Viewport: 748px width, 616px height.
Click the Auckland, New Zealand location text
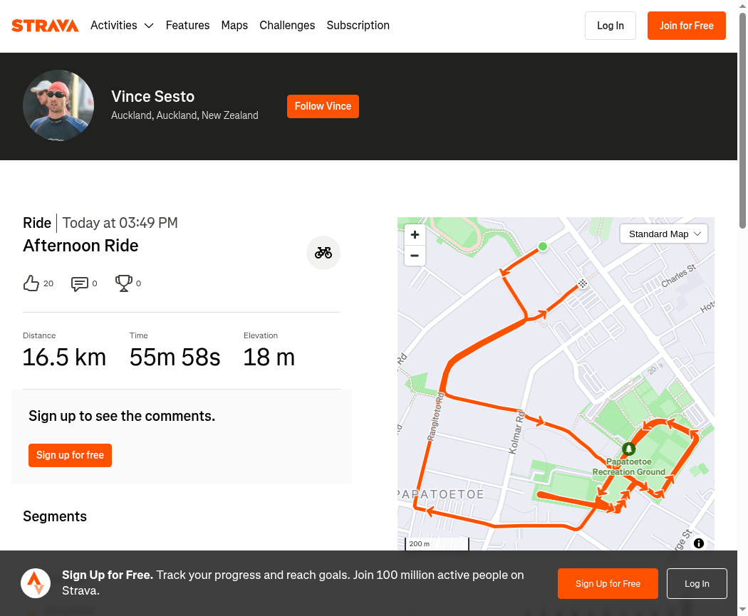185,115
